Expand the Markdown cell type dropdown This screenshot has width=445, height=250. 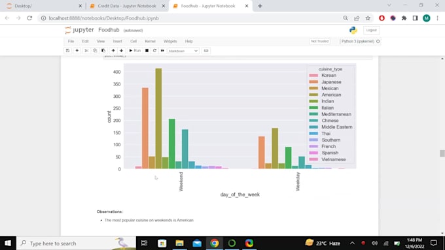pyautogui.click(x=183, y=51)
